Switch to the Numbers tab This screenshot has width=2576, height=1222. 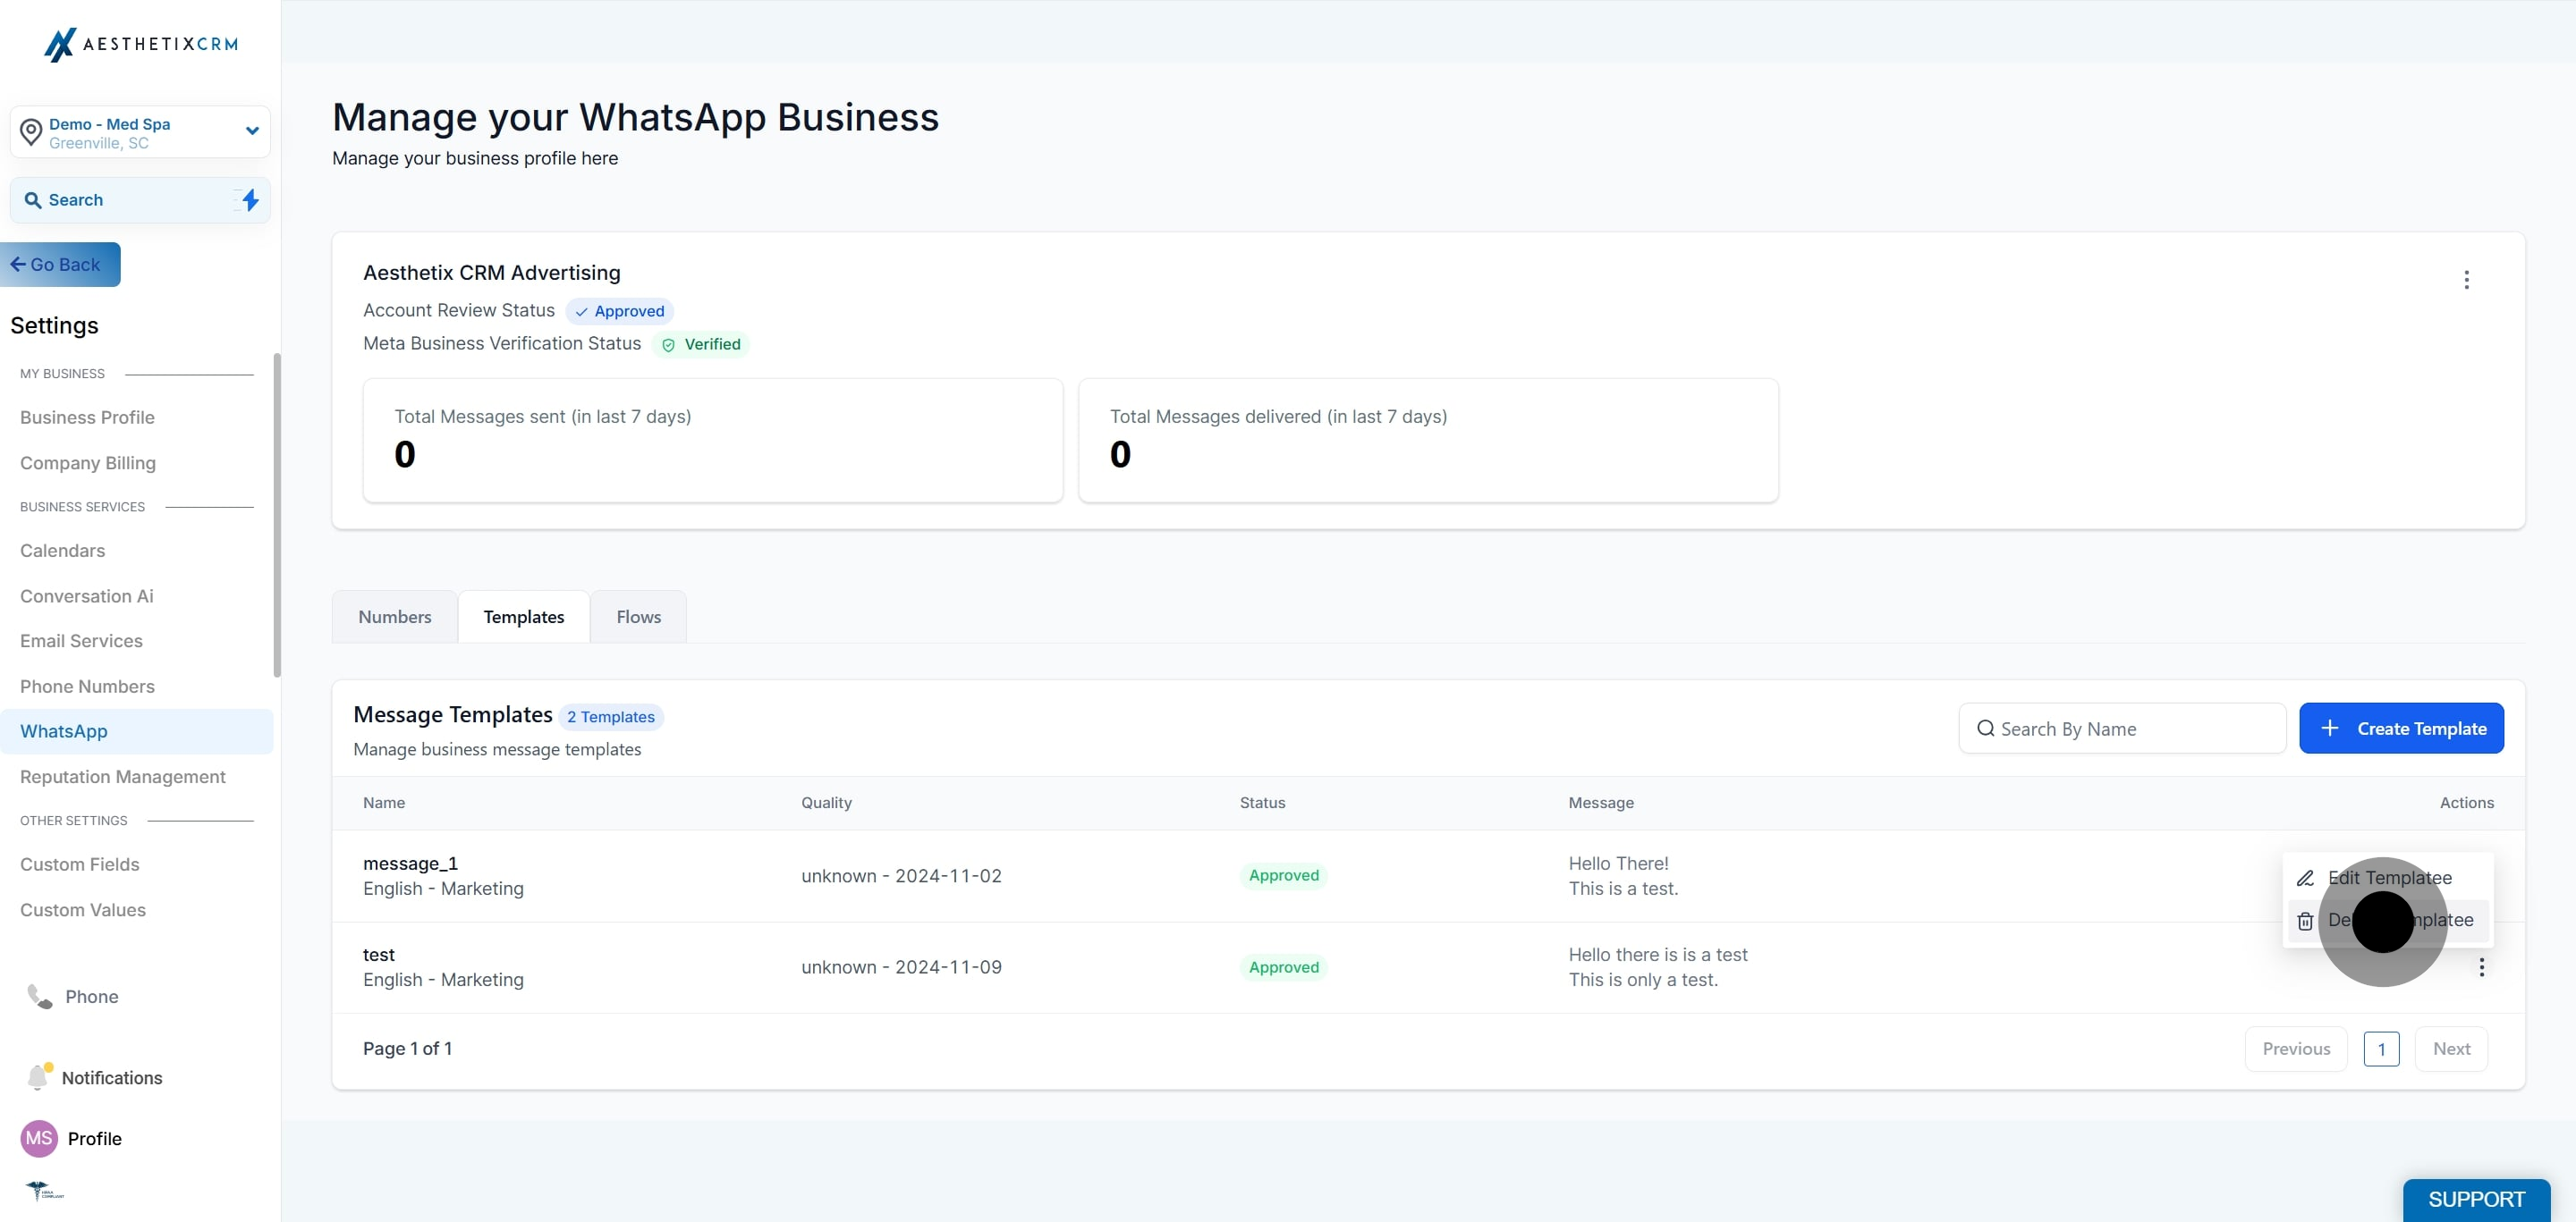point(395,618)
